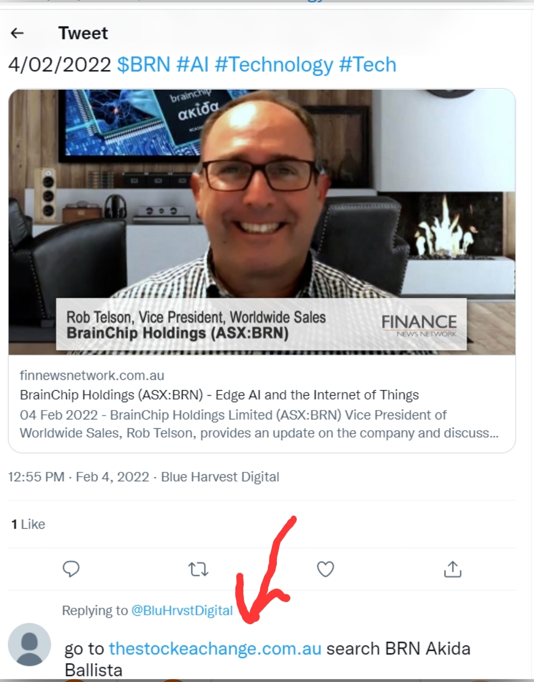Go back using the left arrow

pos(17,33)
